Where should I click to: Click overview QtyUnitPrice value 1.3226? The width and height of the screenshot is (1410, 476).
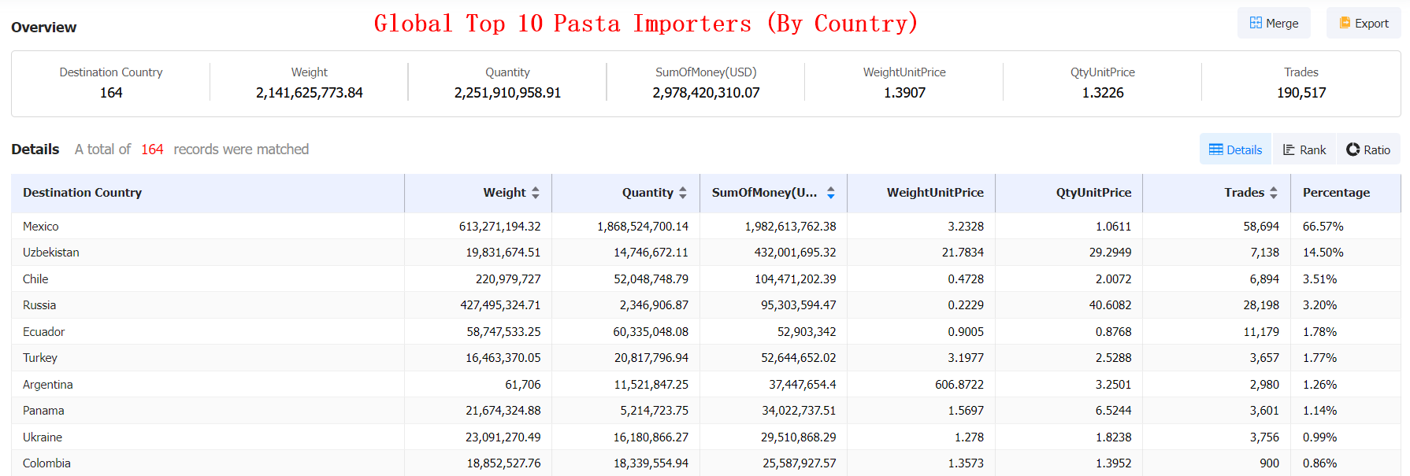pyautogui.click(x=1103, y=93)
